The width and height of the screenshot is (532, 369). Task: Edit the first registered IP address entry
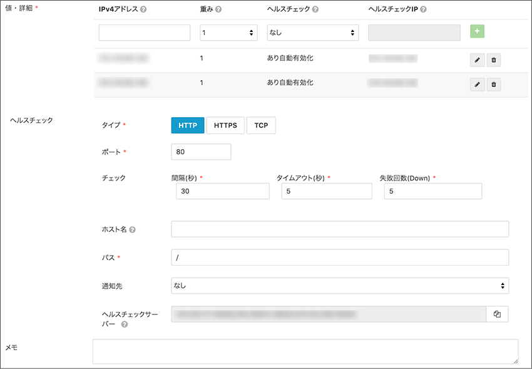(477, 60)
